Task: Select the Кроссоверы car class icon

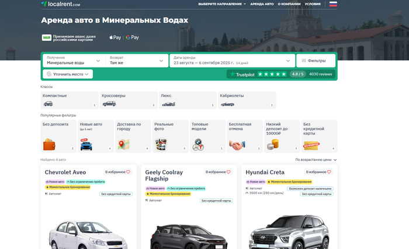Action: click(x=109, y=104)
